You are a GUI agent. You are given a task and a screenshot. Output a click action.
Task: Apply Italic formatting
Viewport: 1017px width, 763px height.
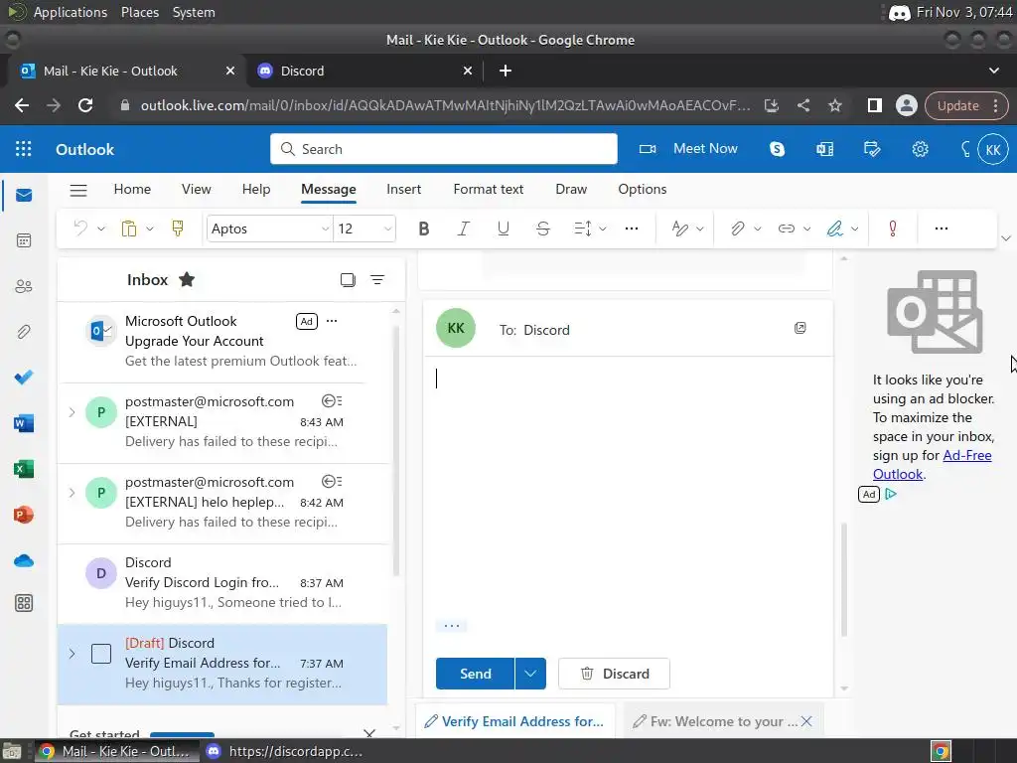click(463, 229)
